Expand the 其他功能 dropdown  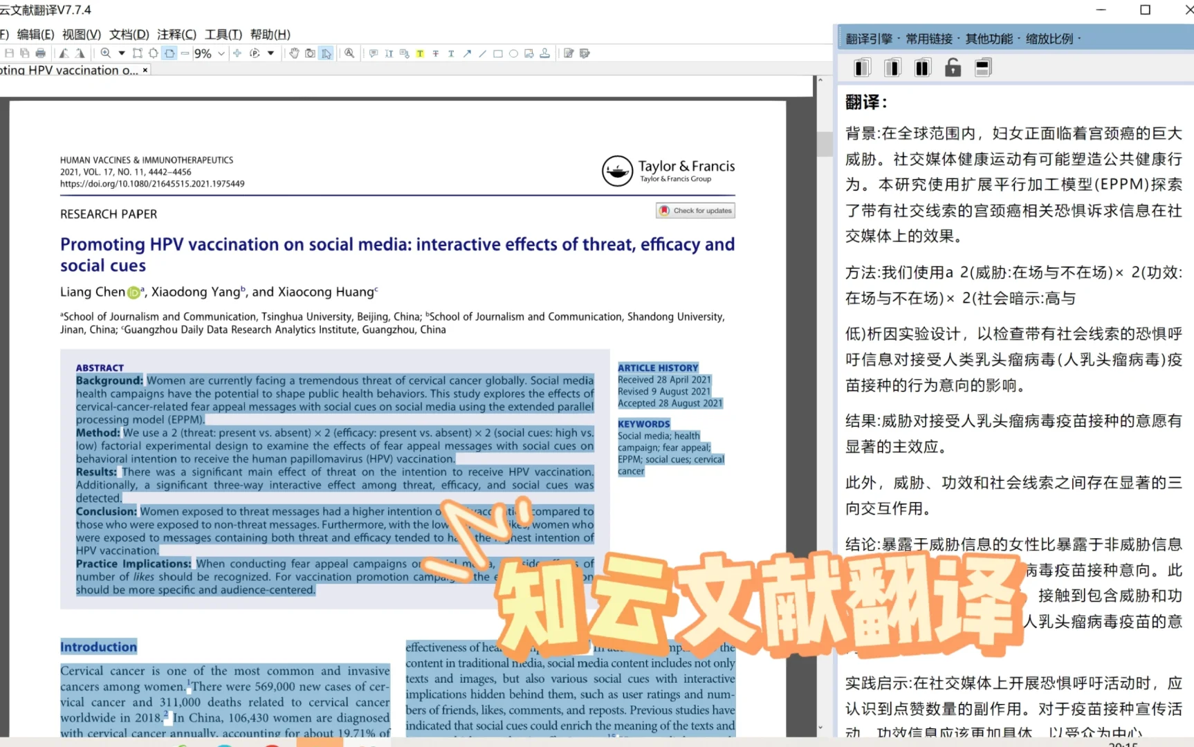click(992, 39)
